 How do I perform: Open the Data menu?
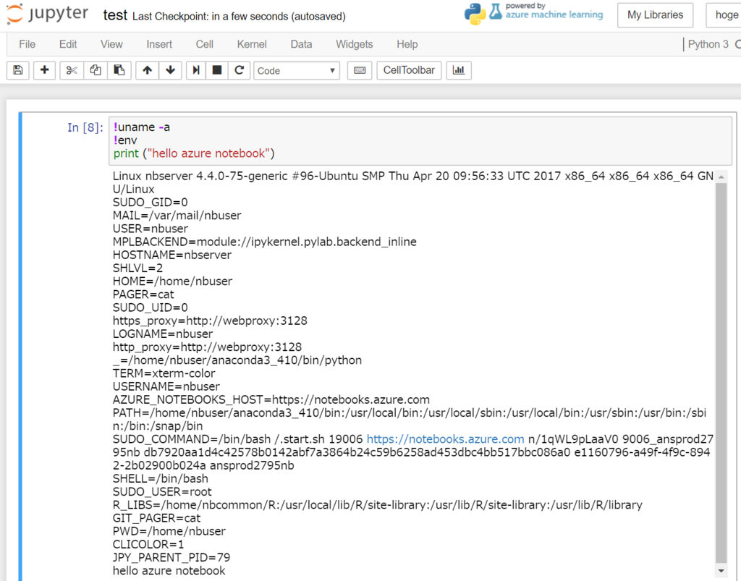(x=301, y=44)
